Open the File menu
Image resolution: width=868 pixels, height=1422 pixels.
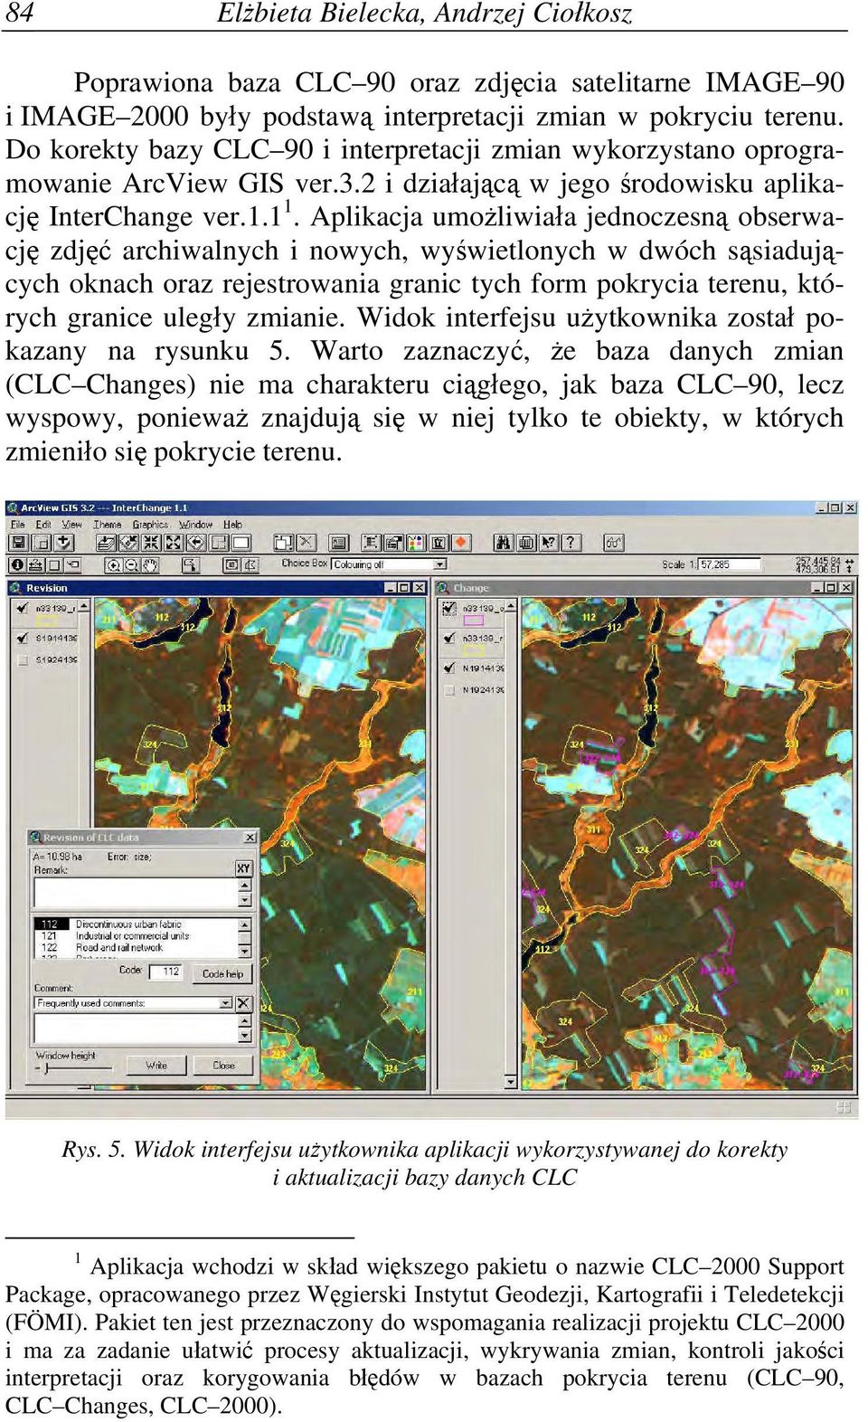click(17, 524)
